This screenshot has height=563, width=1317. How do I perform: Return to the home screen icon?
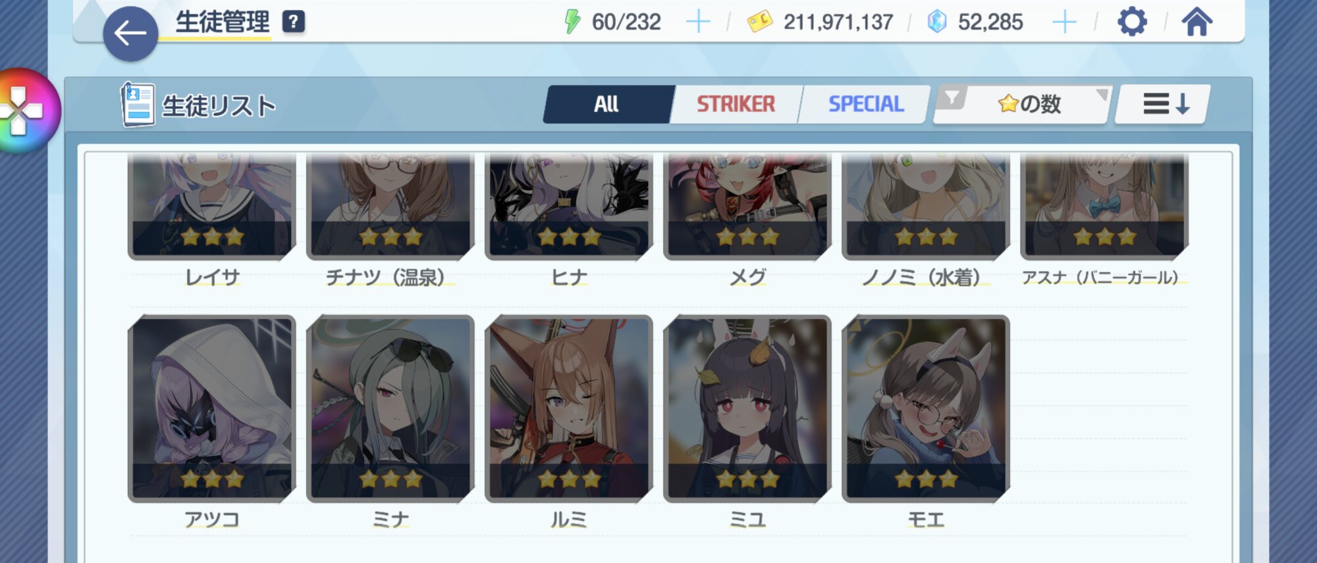click(1196, 22)
